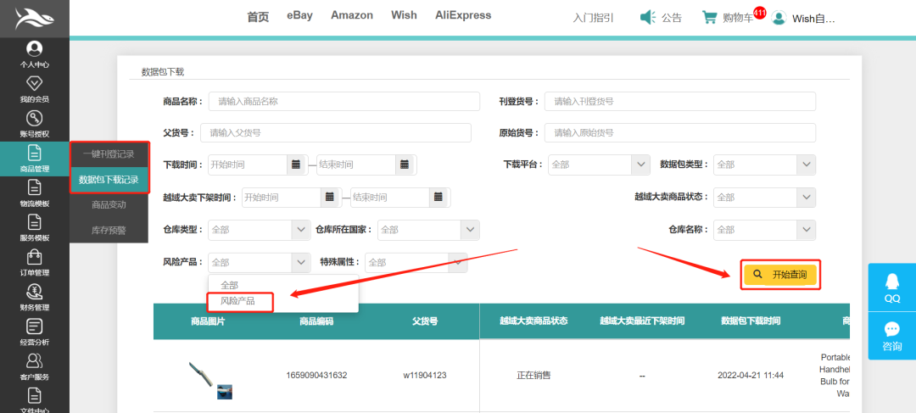
Task: Click the 数据包下载时间 column header
Action: click(751, 321)
